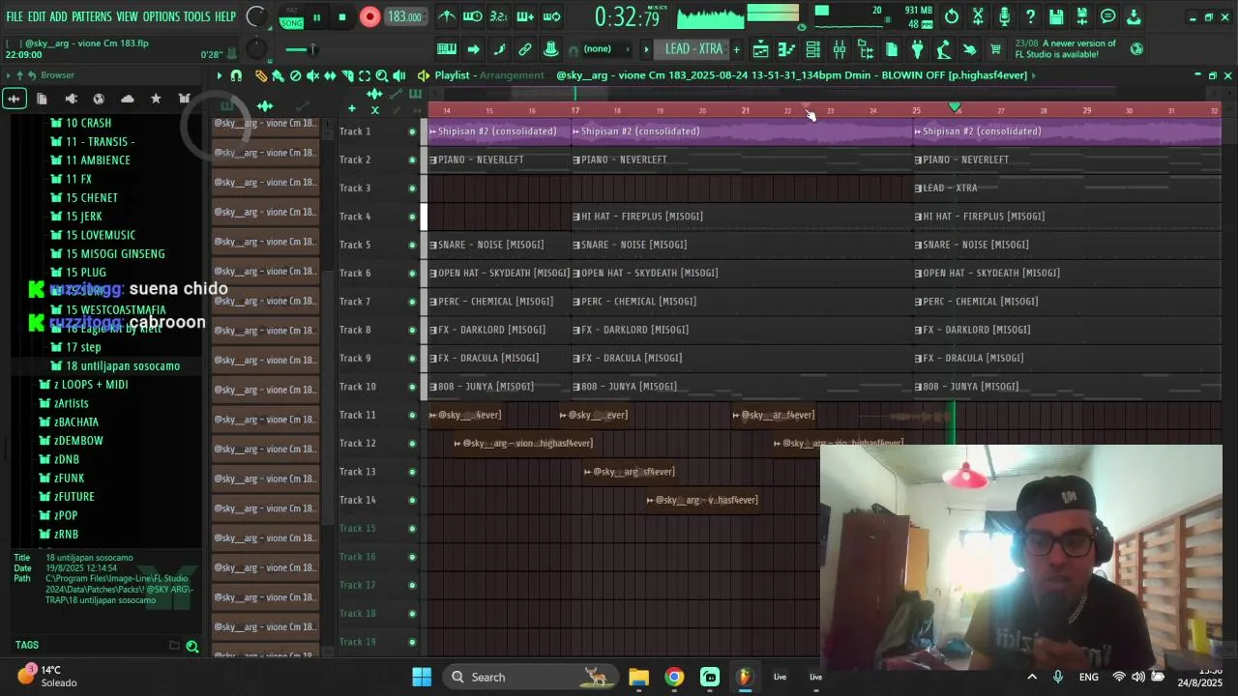Open the OPTIONS menu
Image resolution: width=1238 pixels, height=696 pixels.
(x=162, y=16)
